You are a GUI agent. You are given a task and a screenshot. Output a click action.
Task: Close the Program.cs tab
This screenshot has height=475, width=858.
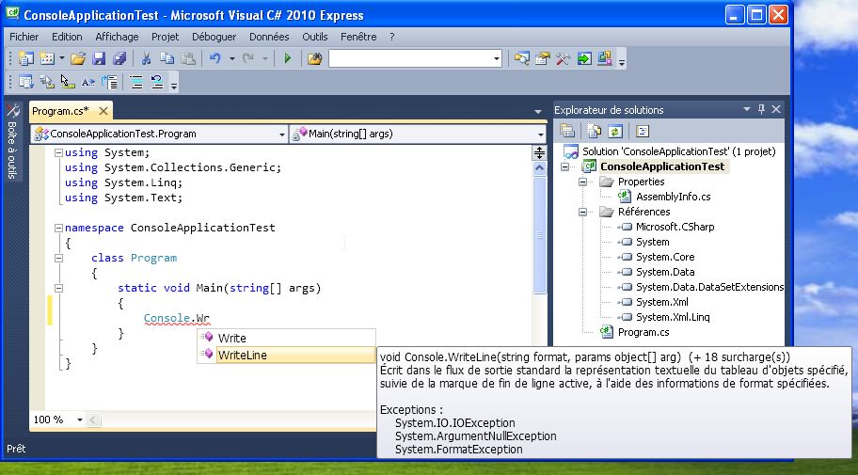[103, 111]
